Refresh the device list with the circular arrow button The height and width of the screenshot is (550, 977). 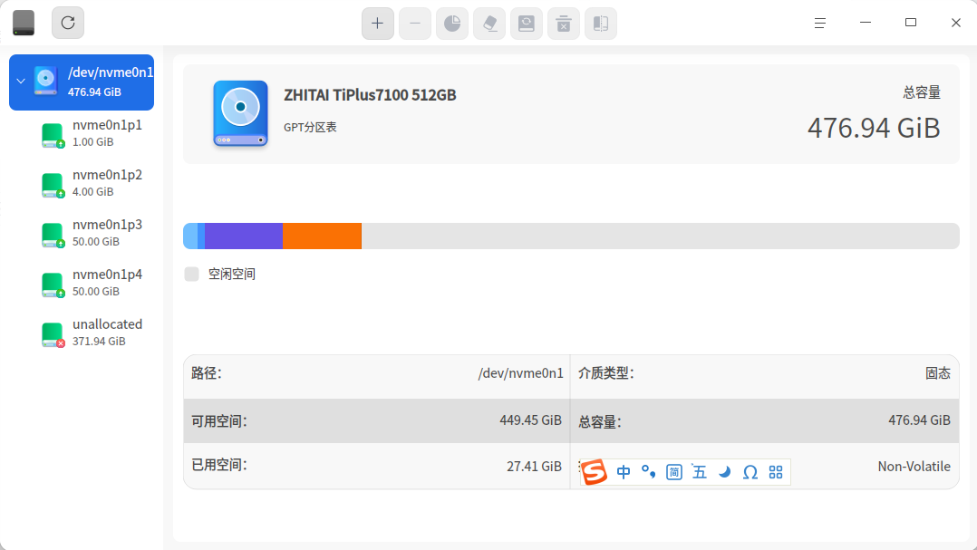click(68, 23)
